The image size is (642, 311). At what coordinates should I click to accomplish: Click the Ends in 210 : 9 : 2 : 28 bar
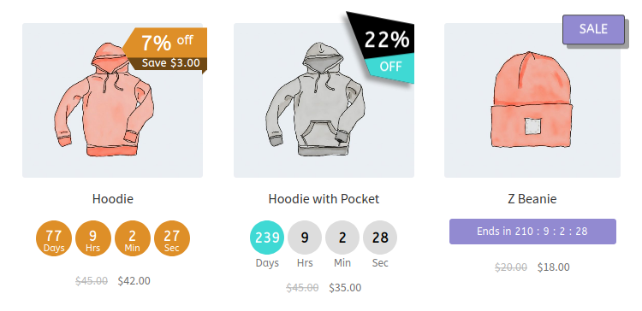click(x=532, y=232)
